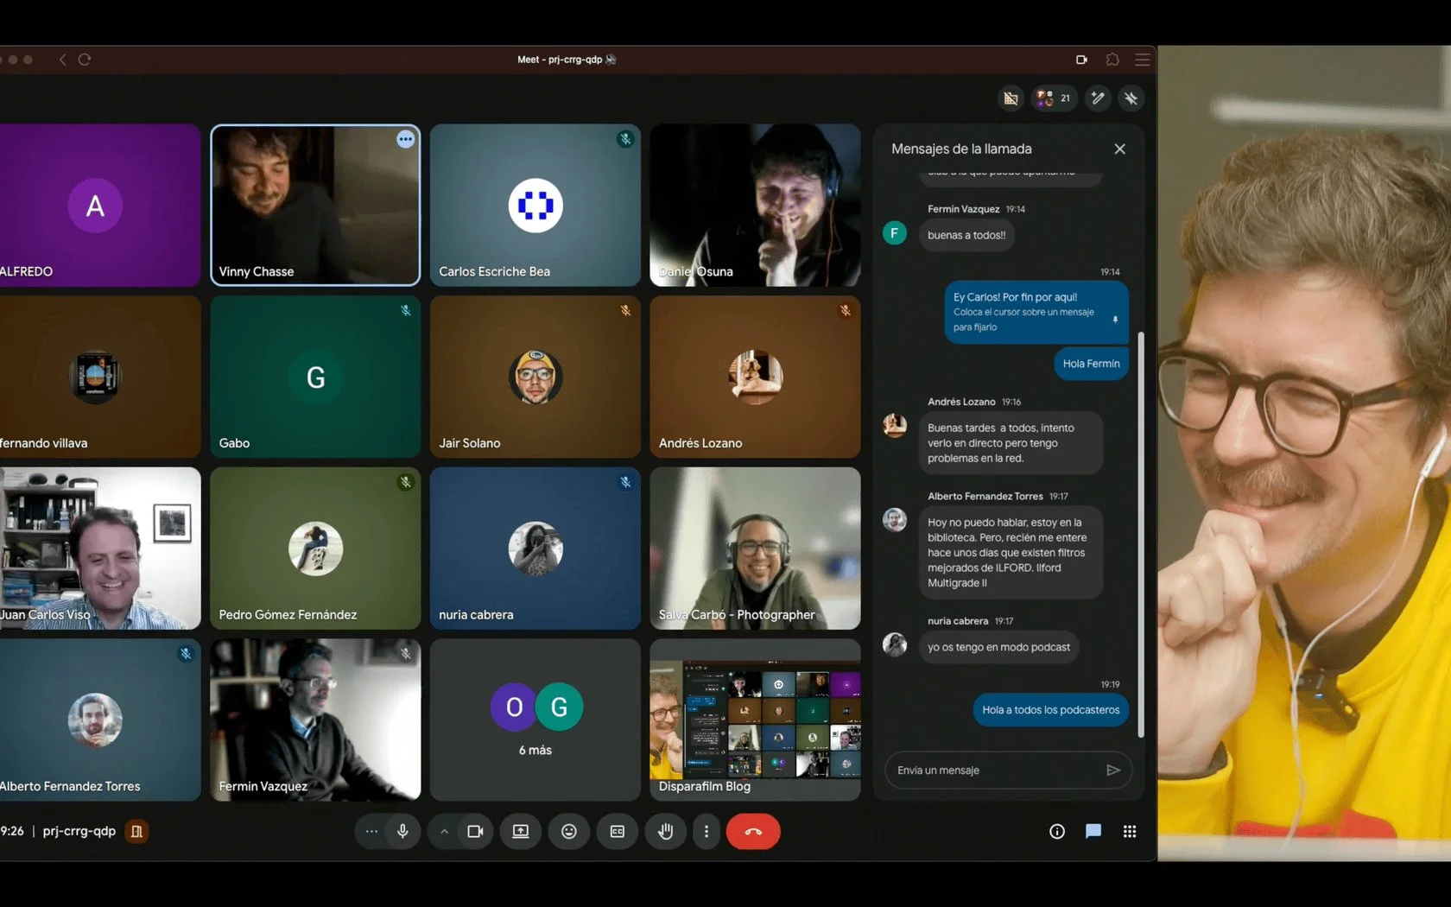Click the fernando villava participant tile
Viewport: 1451px width, 907px height.
point(100,377)
